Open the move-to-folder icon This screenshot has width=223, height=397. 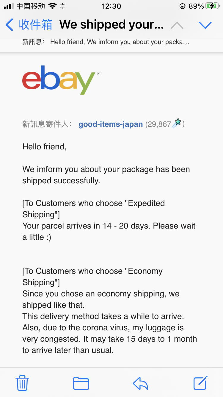click(81, 383)
